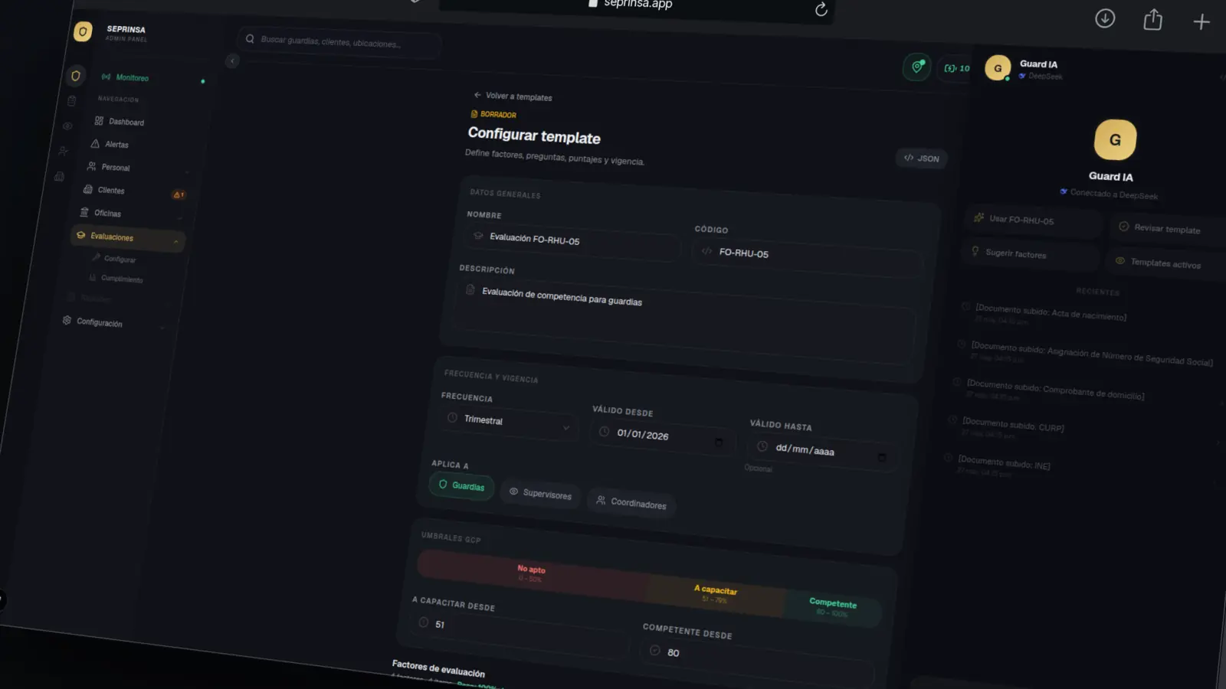Screen dimensions: 1226x689
Task: Select the shield icon in the left rail
Action: pyautogui.click(x=75, y=76)
